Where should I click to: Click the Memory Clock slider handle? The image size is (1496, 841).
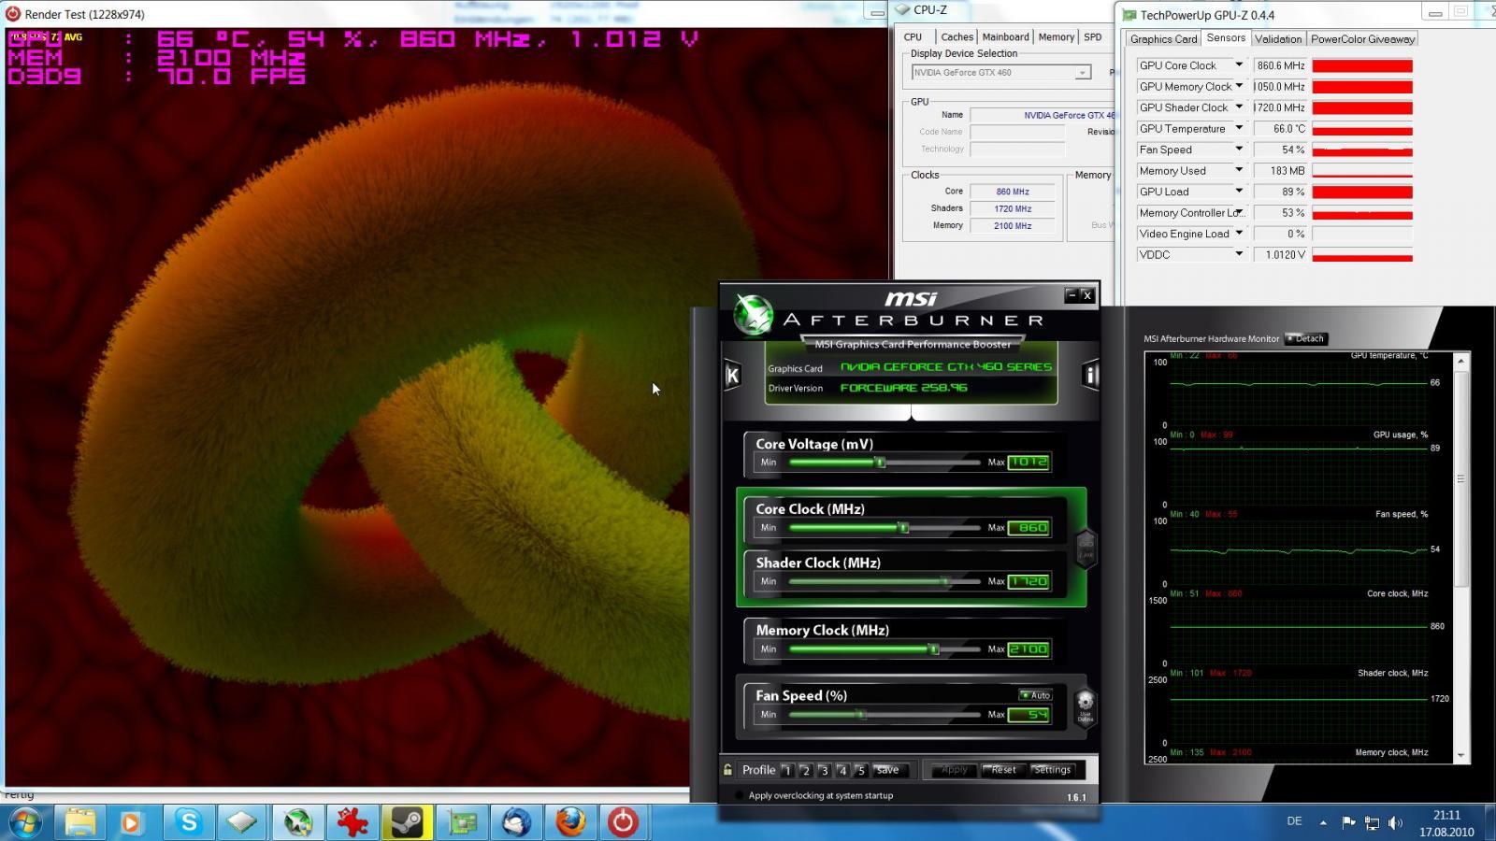(933, 649)
